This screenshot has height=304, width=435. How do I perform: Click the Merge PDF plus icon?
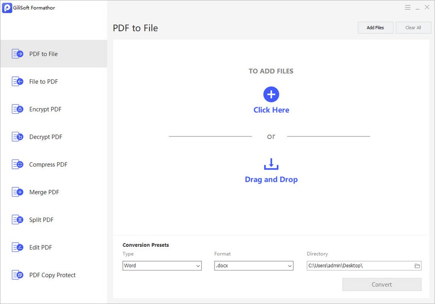(17, 192)
